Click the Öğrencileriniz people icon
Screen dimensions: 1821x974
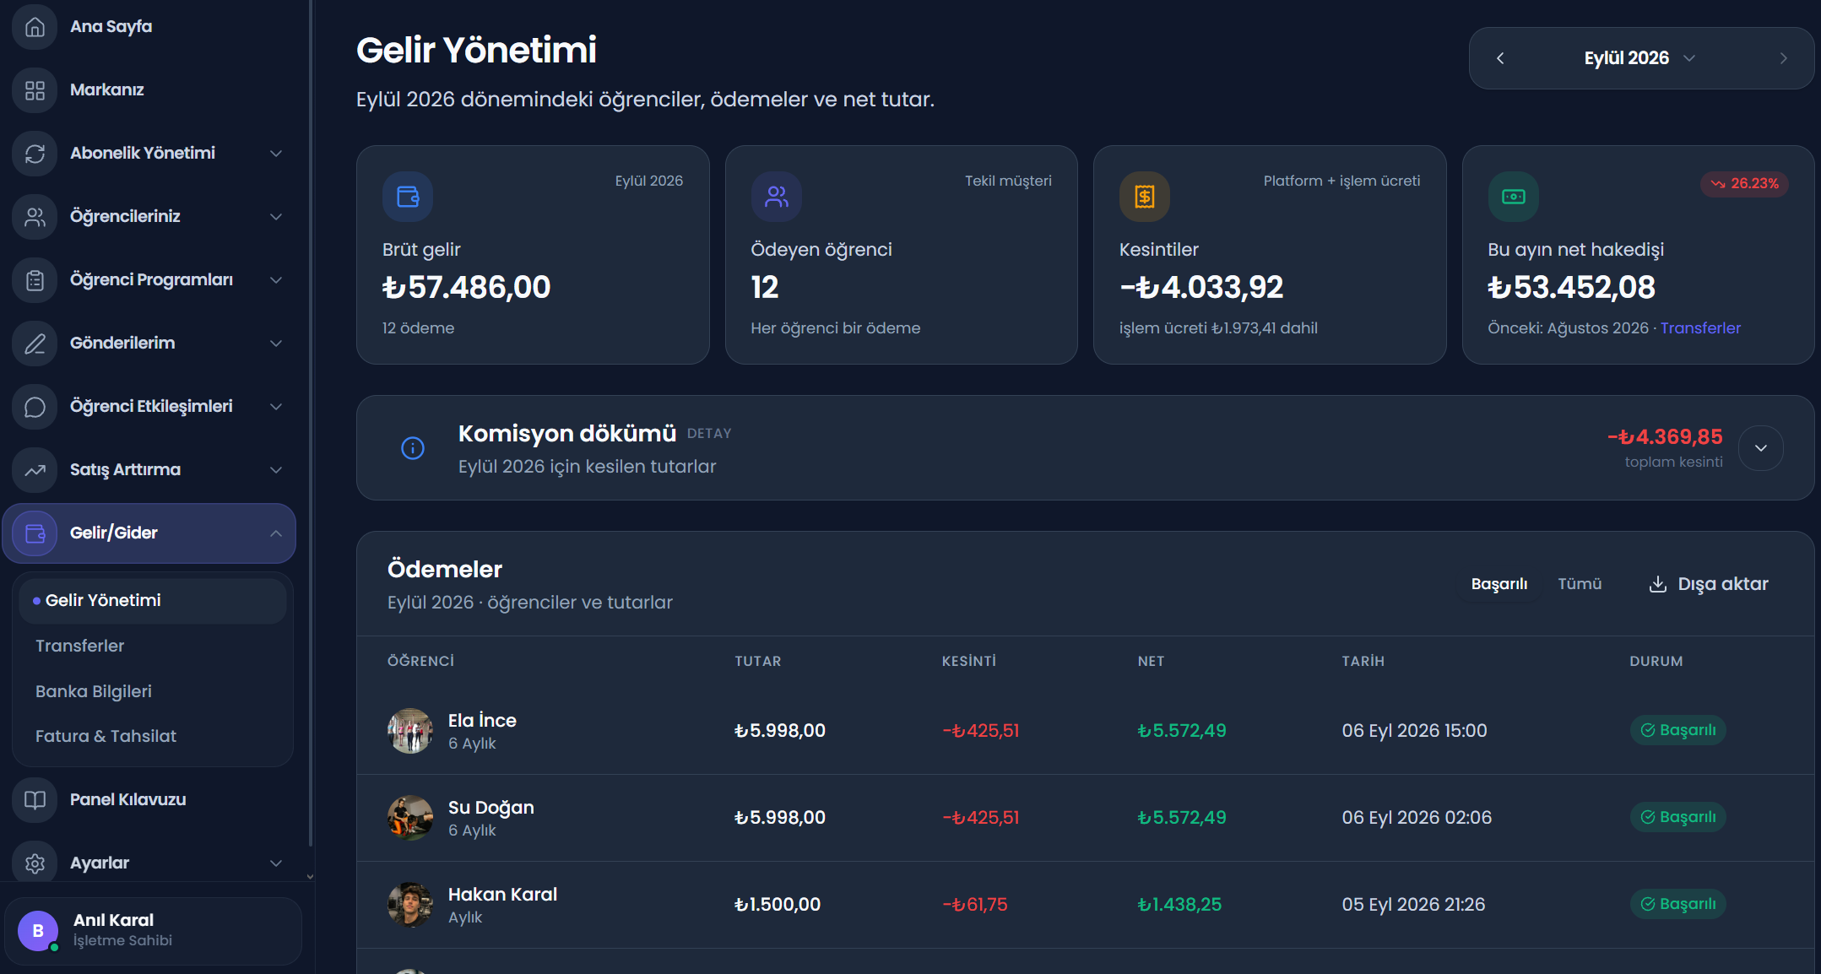point(35,217)
